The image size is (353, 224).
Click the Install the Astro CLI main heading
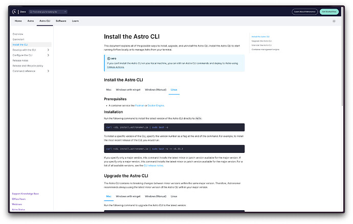(131, 37)
